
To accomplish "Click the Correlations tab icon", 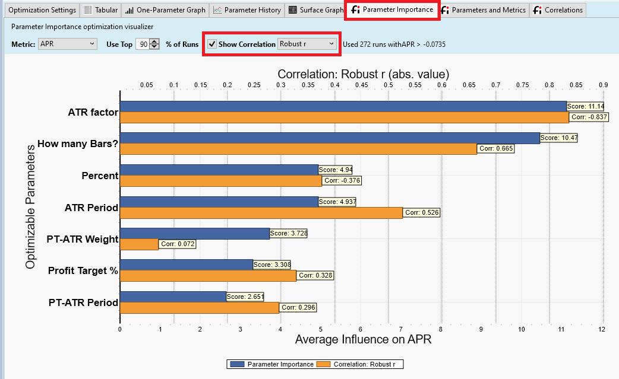I will (x=538, y=10).
